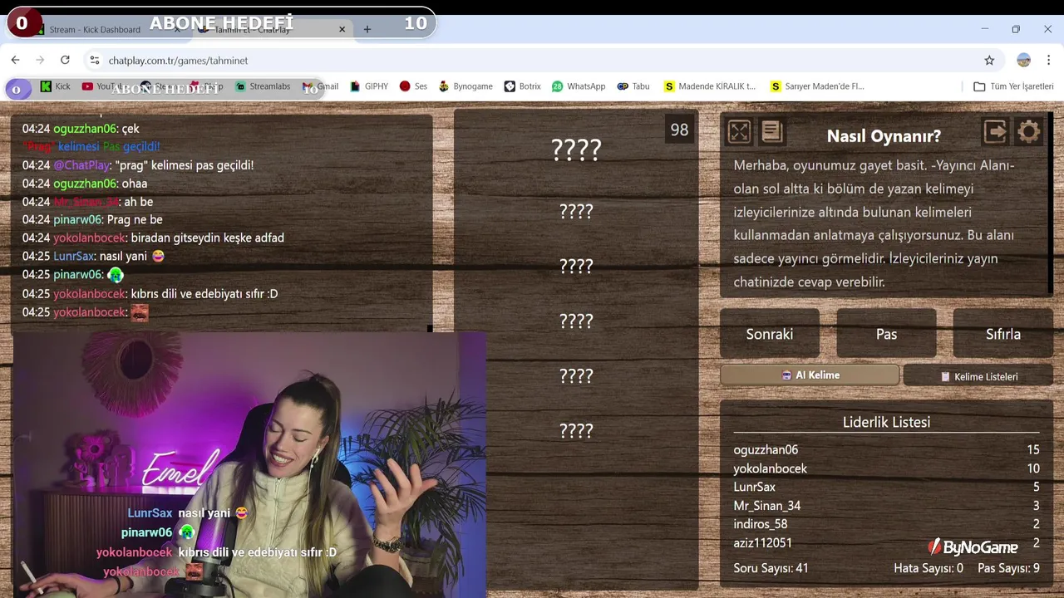The width and height of the screenshot is (1064, 598).
Task: Open the Sarıyer Maden'de bookmark
Action: tap(818, 86)
